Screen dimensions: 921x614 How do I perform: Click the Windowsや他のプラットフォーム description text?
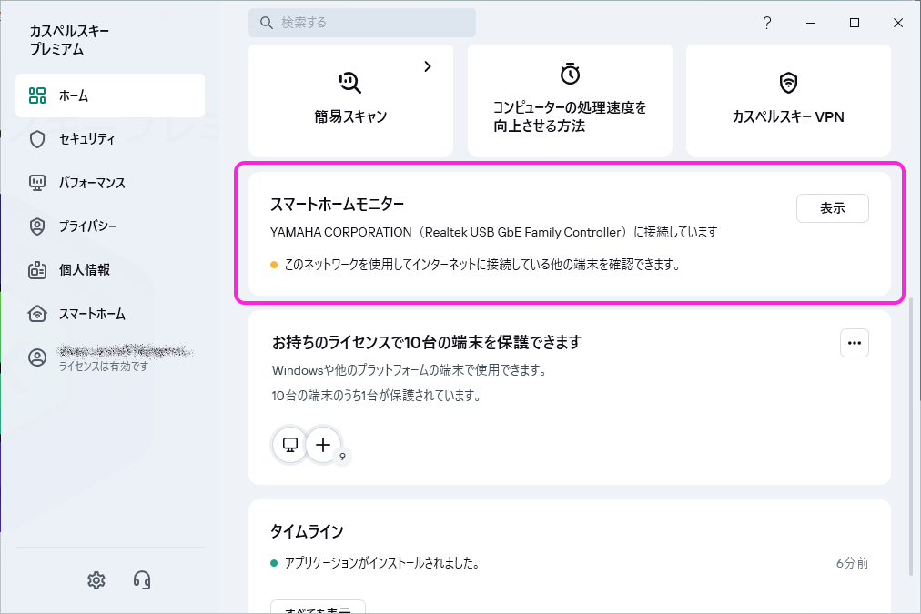(410, 370)
